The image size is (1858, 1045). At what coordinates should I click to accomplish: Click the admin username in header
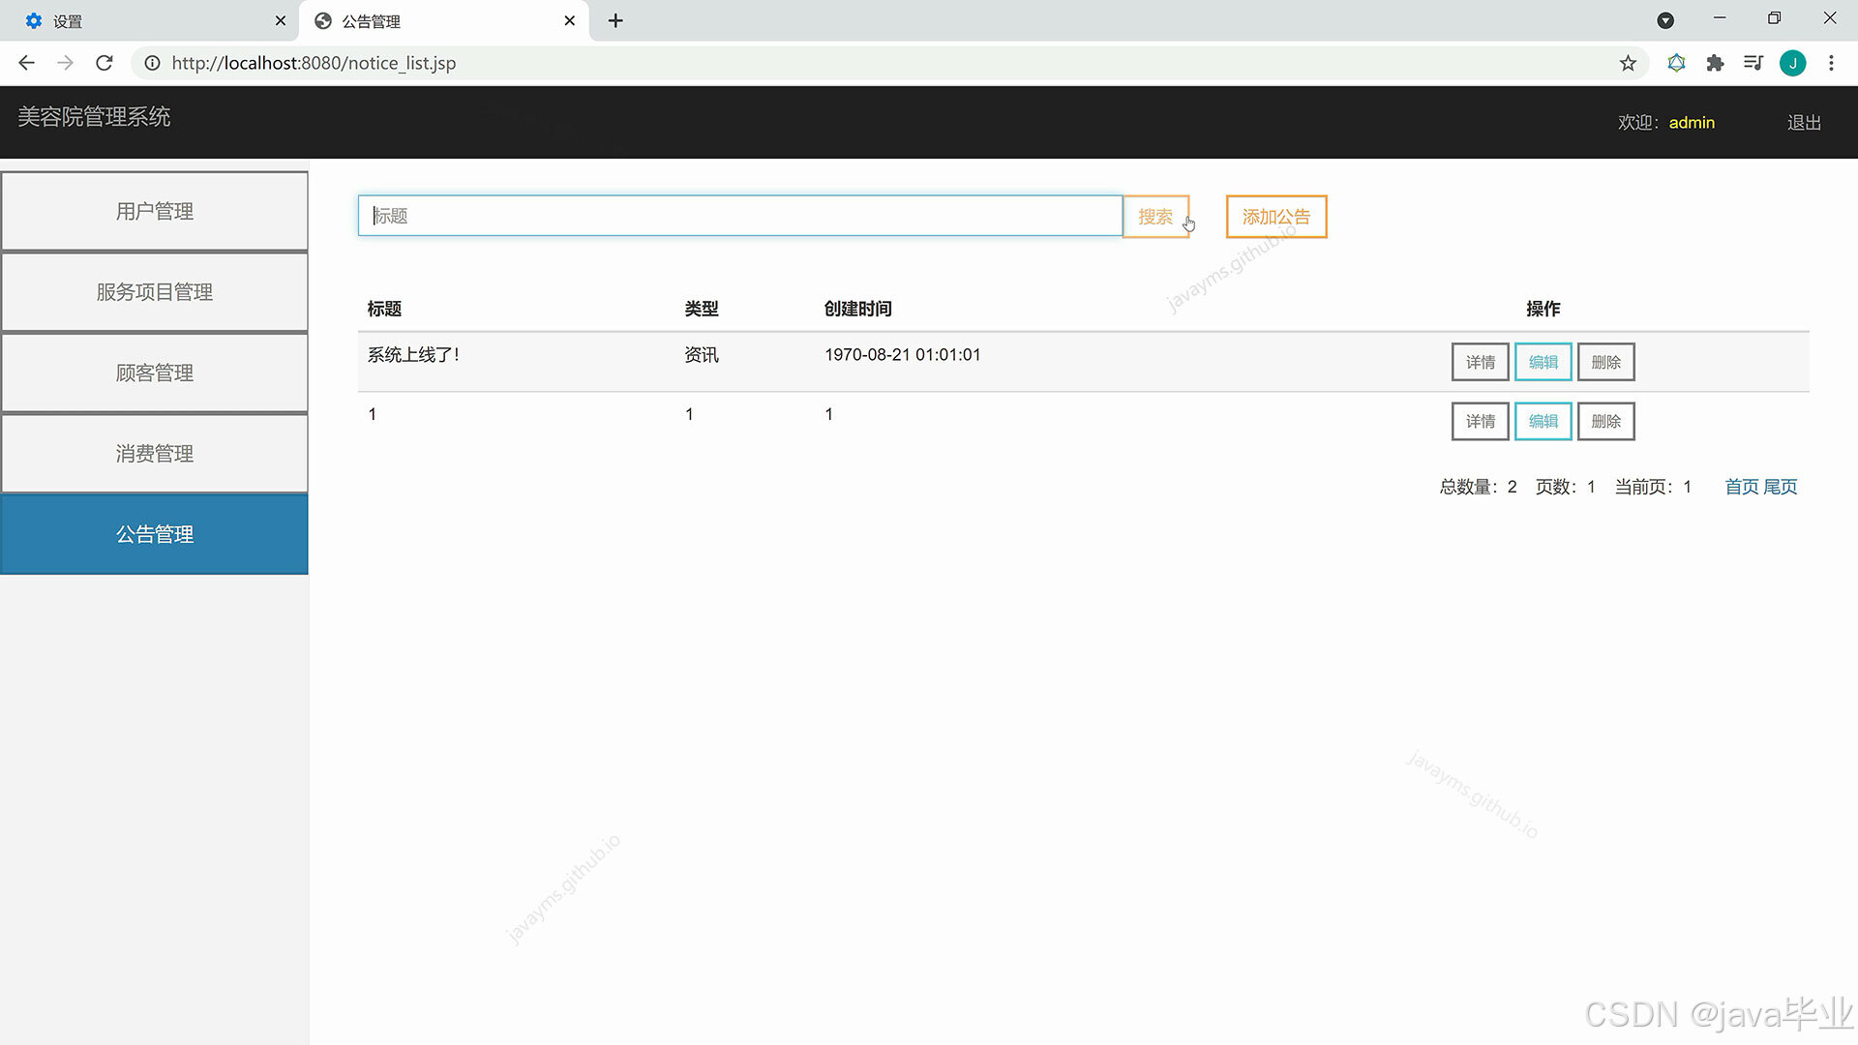point(1692,123)
